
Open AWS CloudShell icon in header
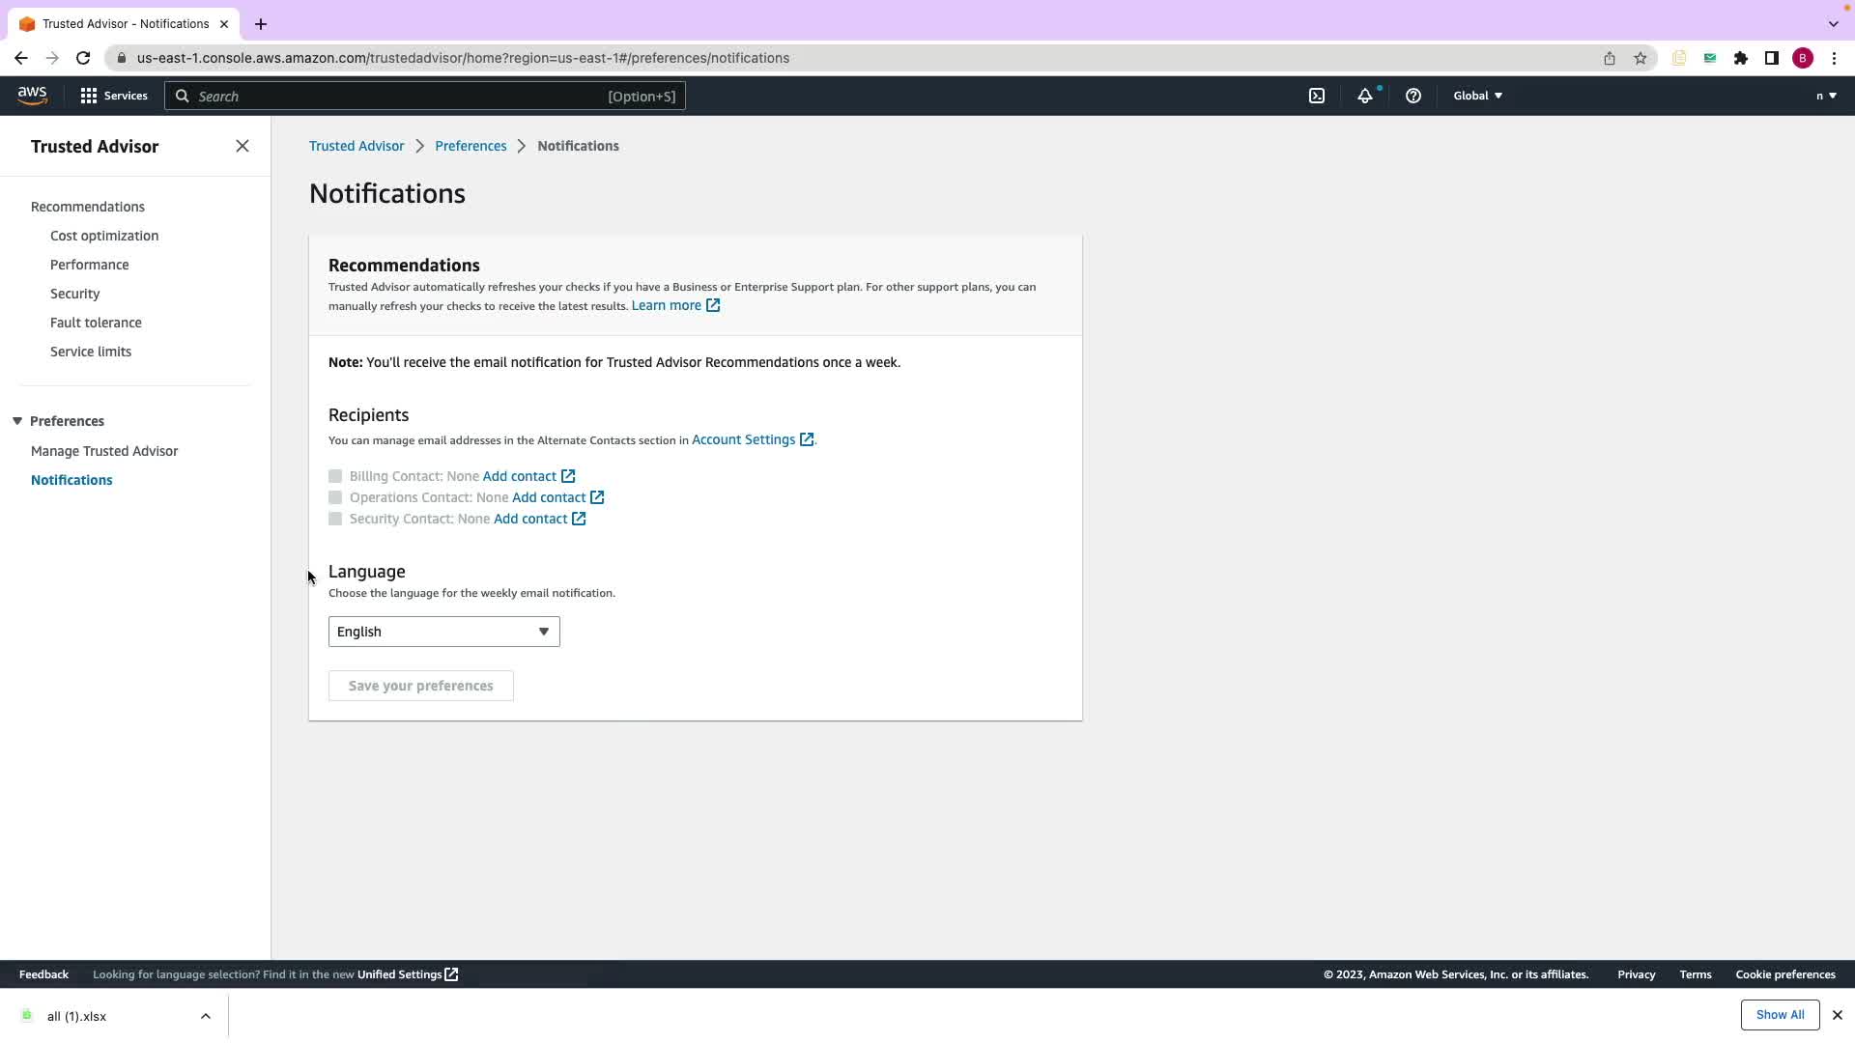[1317, 96]
